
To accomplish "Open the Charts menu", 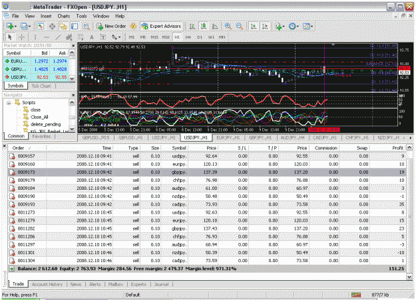I will [64, 16].
